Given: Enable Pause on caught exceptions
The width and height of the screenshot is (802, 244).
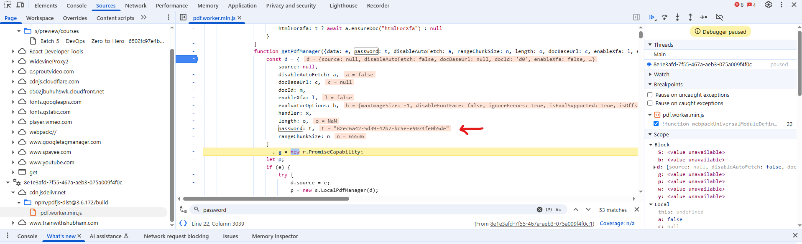Looking at the screenshot, I should 650,103.
